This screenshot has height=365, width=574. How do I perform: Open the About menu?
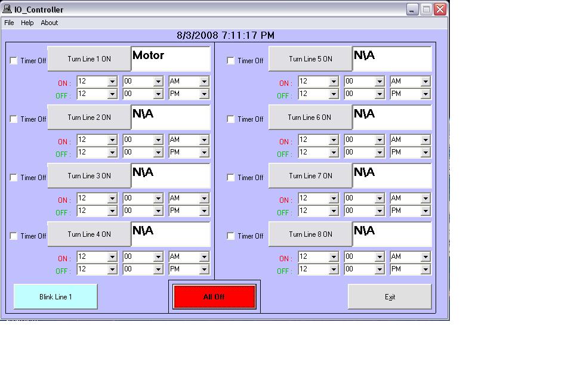tap(50, 23)
